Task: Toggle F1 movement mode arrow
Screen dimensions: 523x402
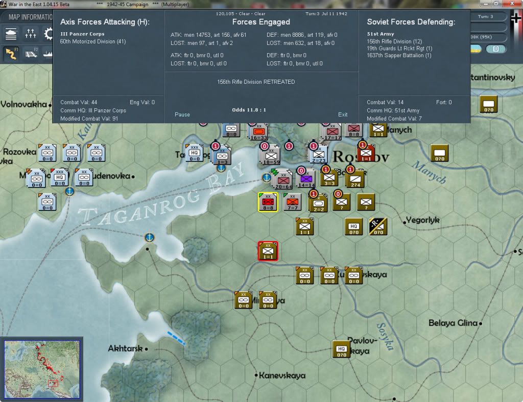Action: click(x=11, y=53)
